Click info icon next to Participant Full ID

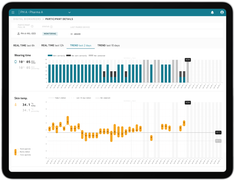32,27
